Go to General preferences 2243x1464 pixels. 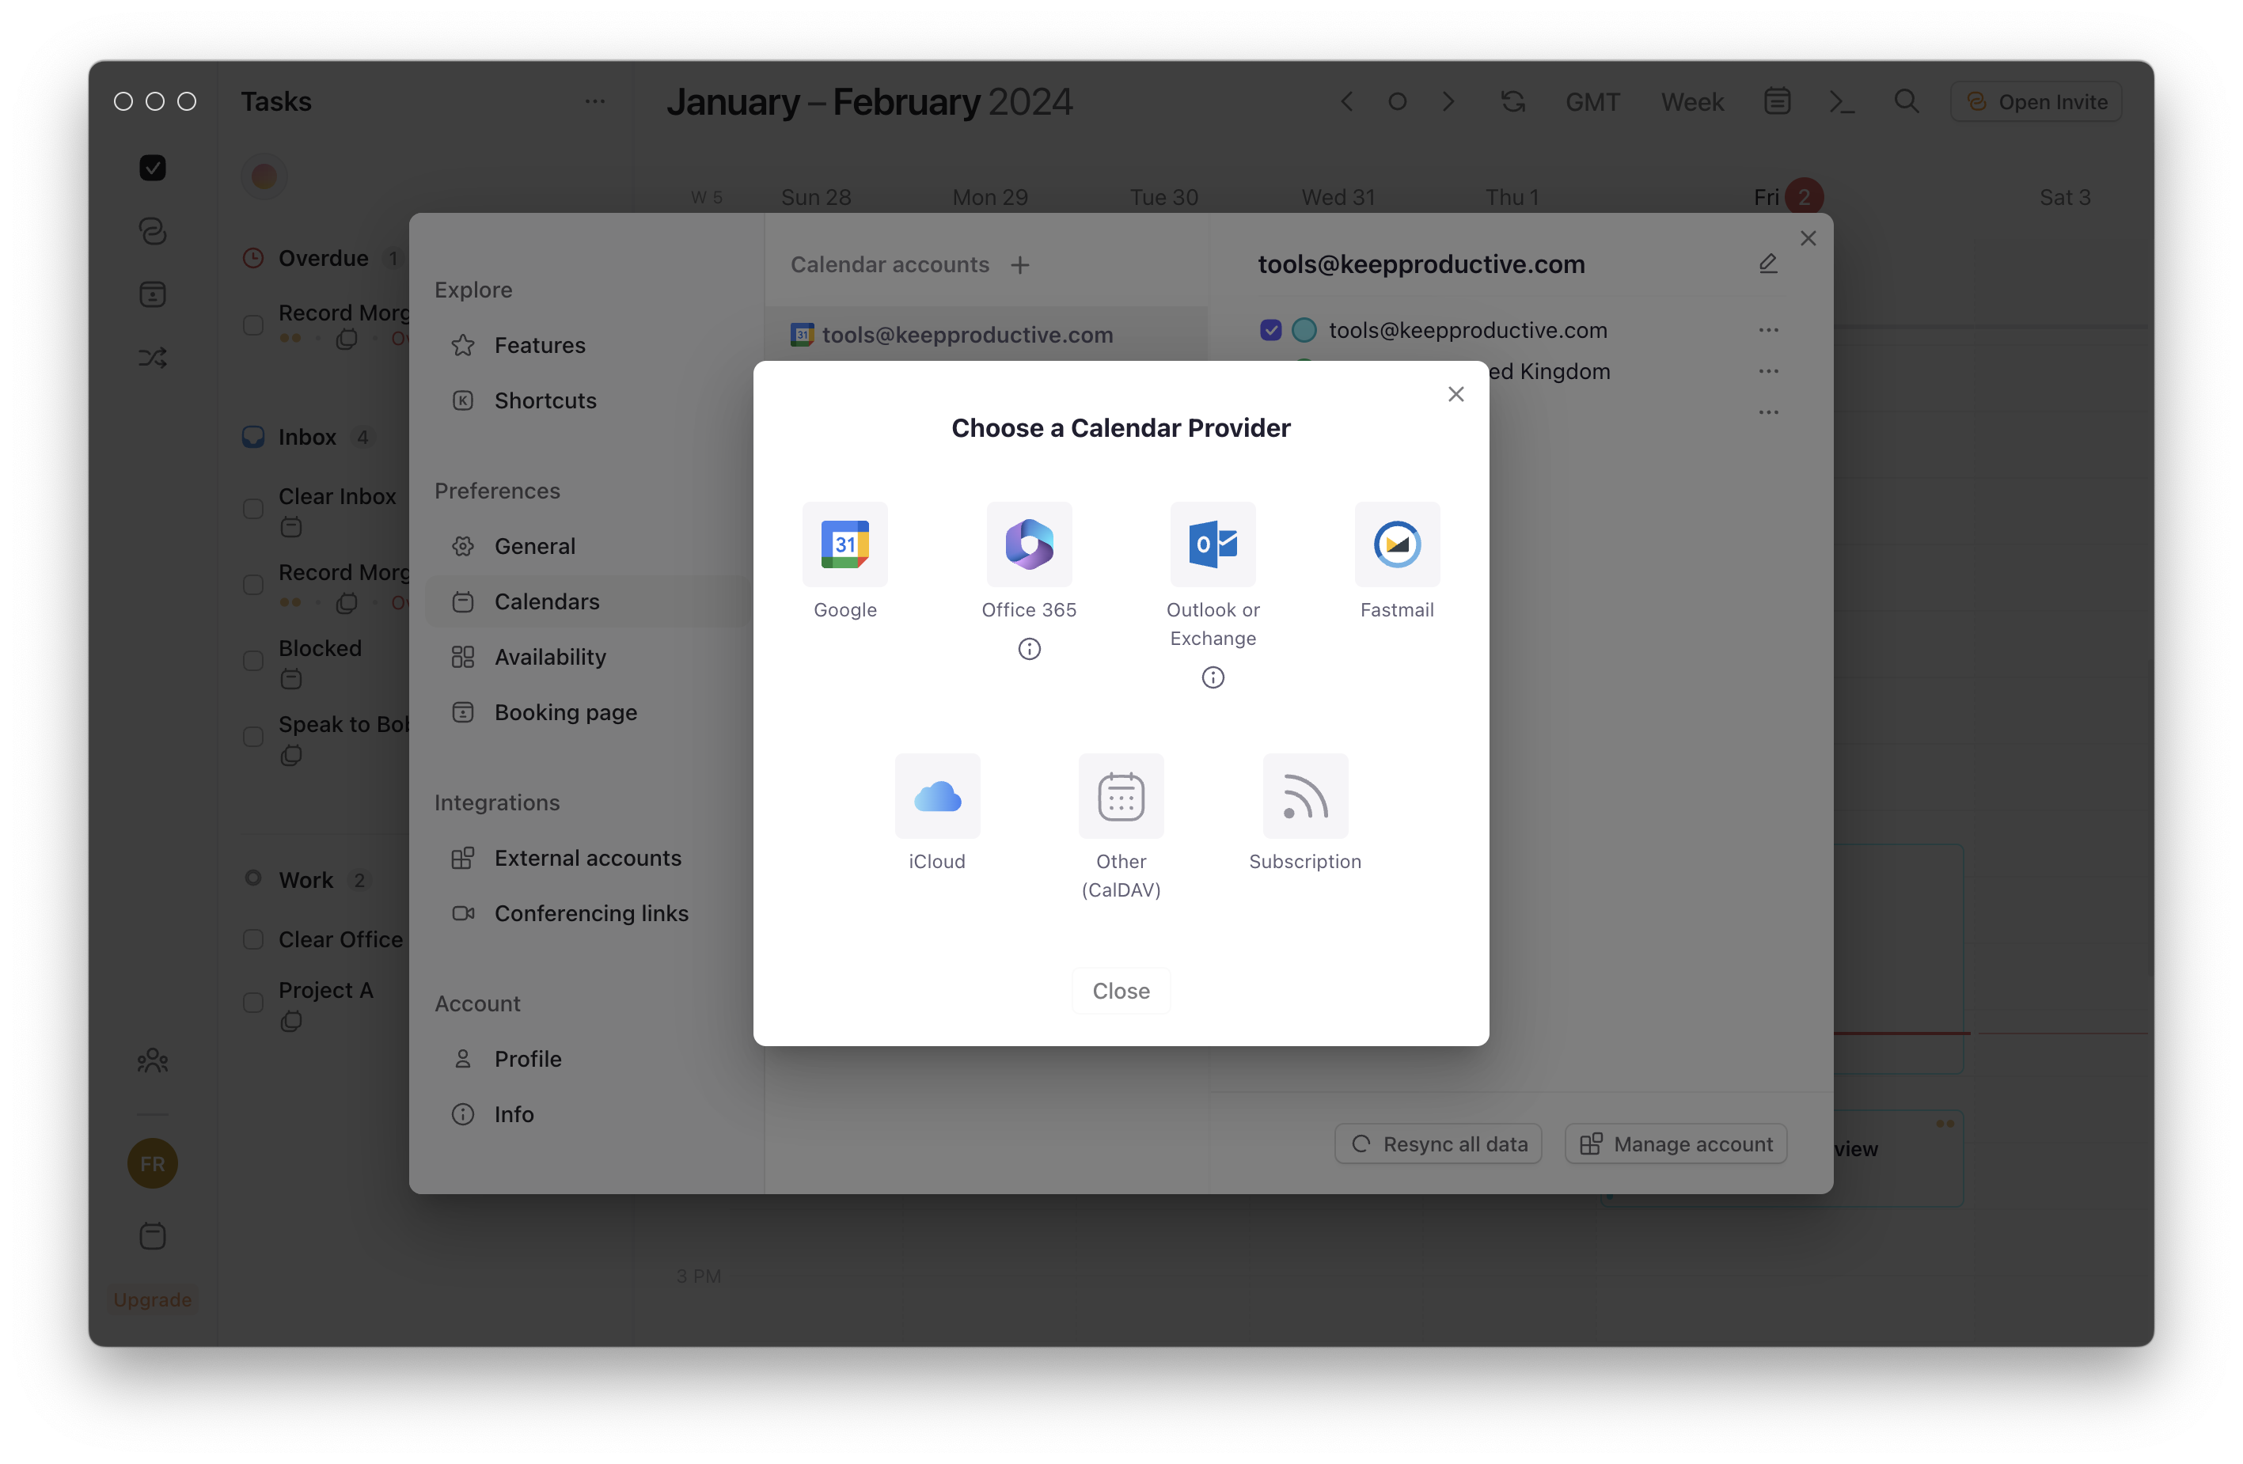point(587,546)
